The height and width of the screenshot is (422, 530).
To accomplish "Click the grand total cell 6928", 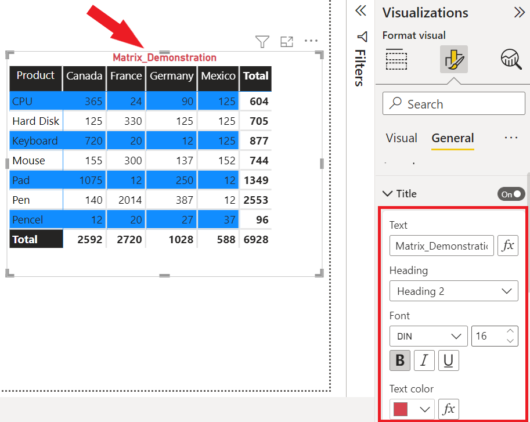I will point(256,240).
